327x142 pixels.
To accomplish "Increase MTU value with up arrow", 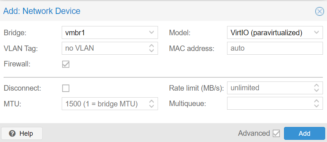I will click(x=152, y=101).
